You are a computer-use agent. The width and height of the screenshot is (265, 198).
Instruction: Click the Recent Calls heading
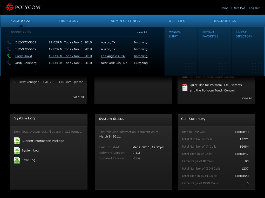(x=20, y=32)
